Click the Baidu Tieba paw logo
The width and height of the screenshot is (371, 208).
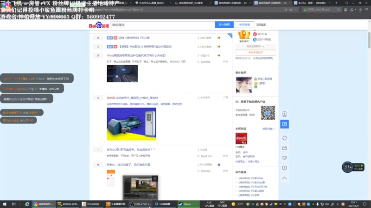pos(99,24)
